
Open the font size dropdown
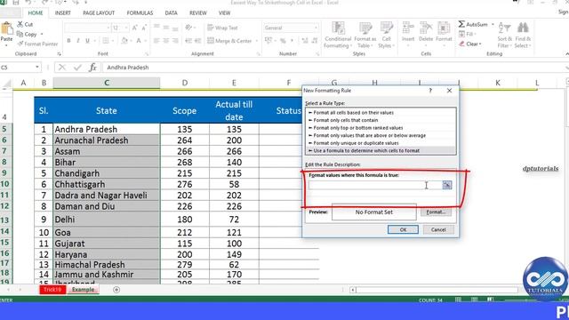click(126, 28)
